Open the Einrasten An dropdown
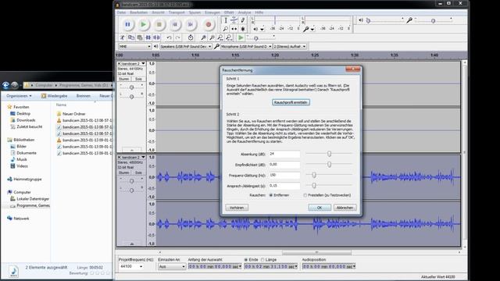 [172, 266]
